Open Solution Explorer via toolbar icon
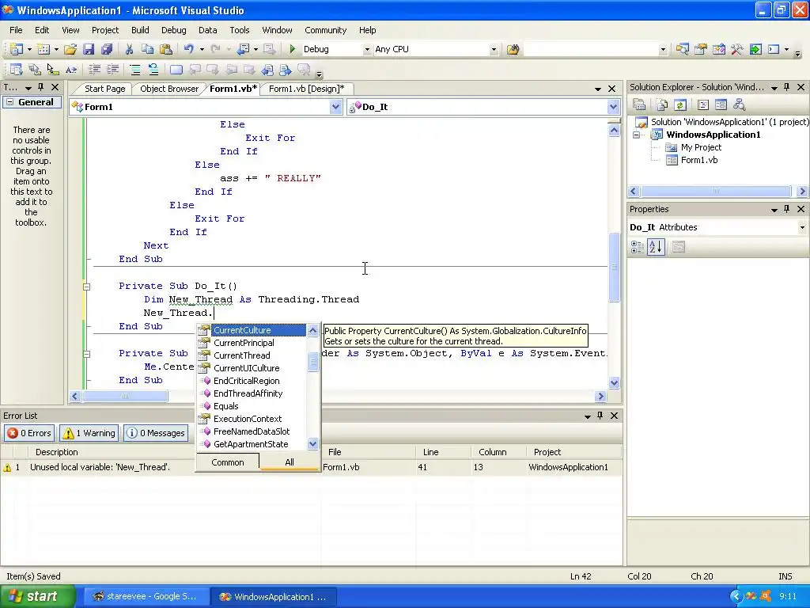The image size is (810, 608). 682,49
